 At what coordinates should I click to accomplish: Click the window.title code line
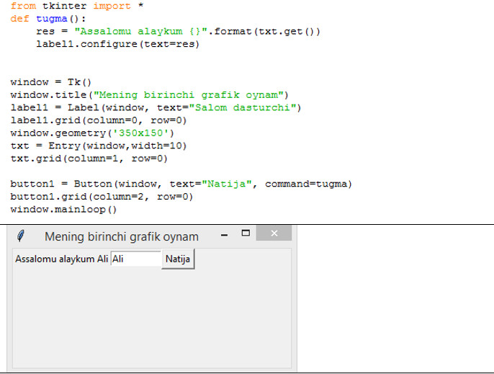149,95
